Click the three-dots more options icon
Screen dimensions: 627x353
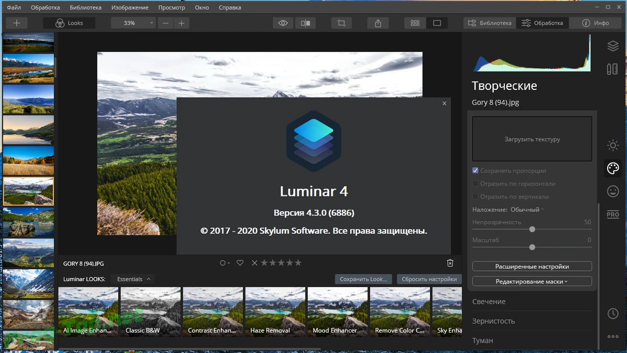613,337
